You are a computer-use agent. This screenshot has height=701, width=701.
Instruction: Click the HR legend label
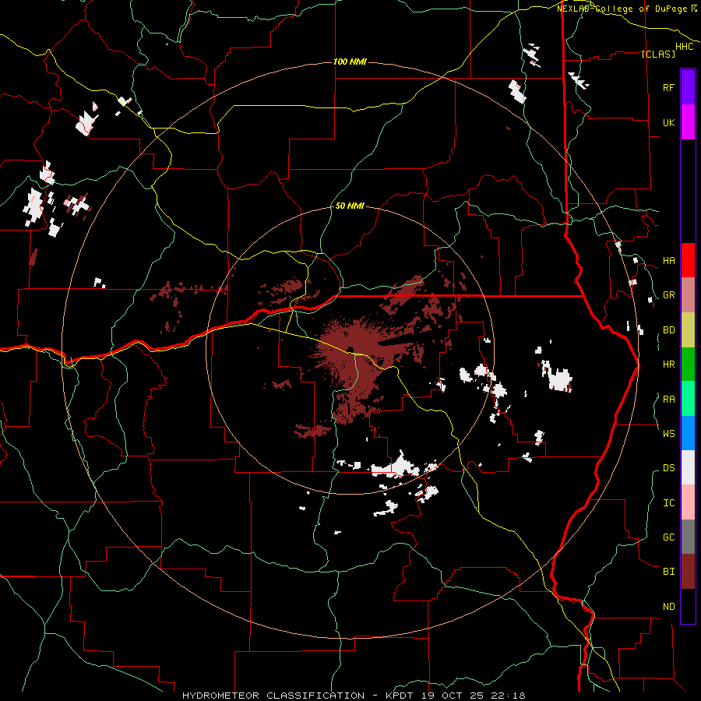(x=669, y=365)
